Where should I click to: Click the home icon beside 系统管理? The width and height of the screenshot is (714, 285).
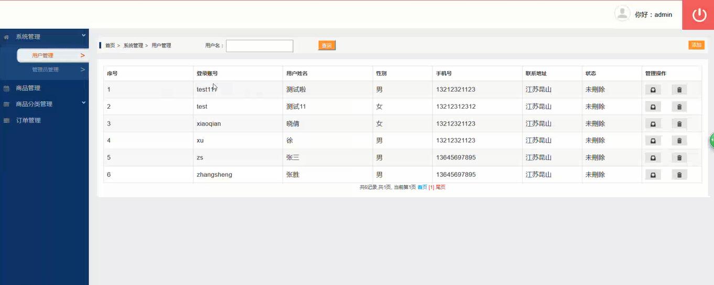pyautogui.click(x=6, y=37)
